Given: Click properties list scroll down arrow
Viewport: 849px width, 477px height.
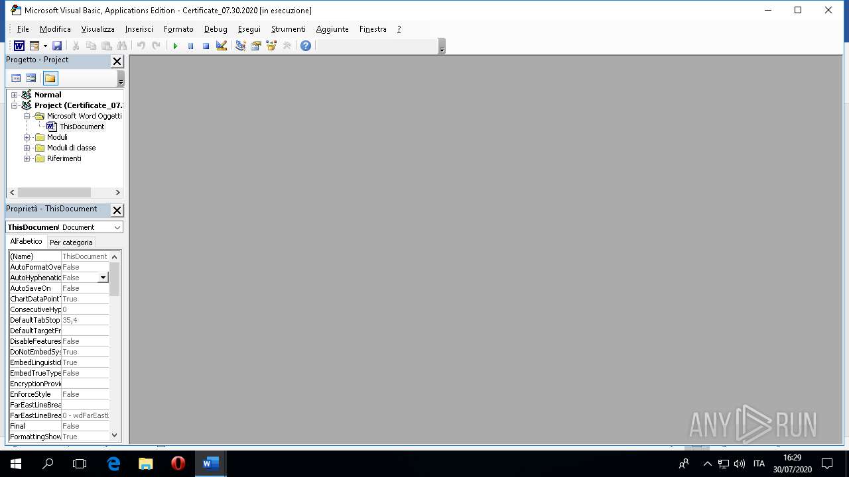Looking at the screenshot, I should [x=115, y=435].
